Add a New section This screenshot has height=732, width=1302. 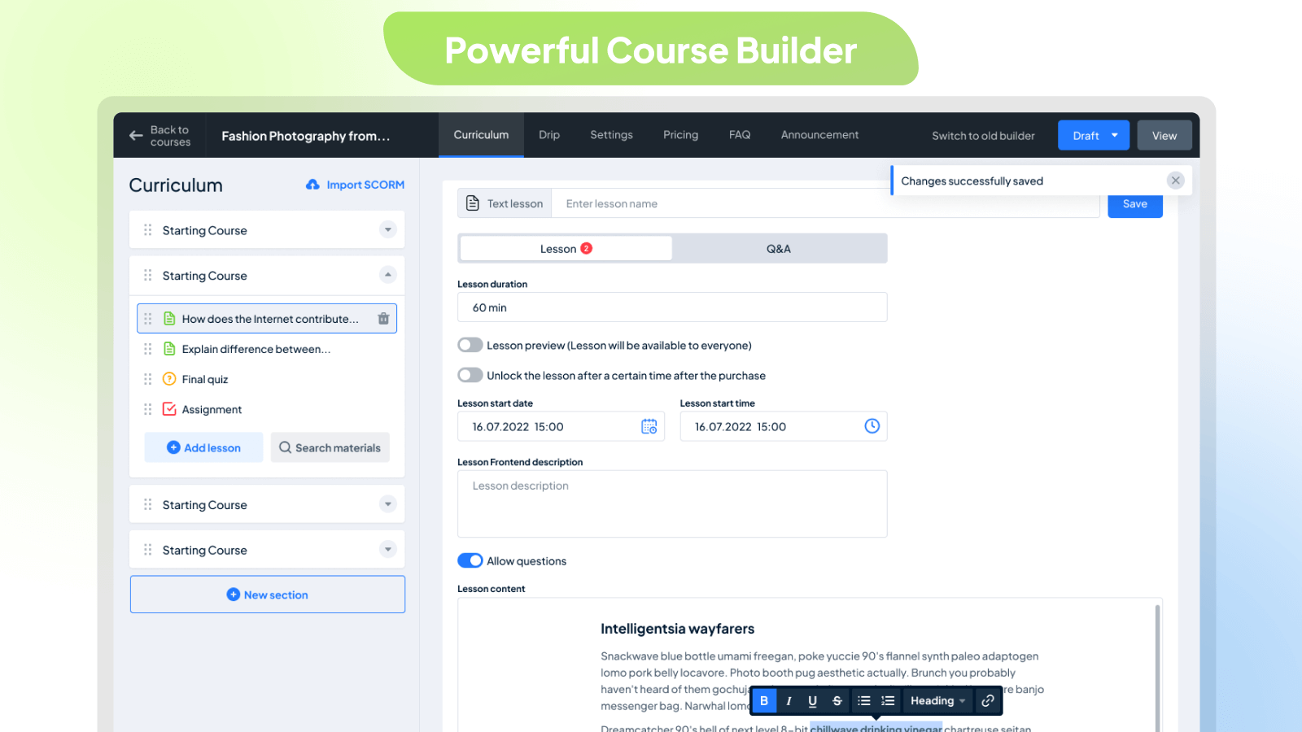(x=268, y=595)
